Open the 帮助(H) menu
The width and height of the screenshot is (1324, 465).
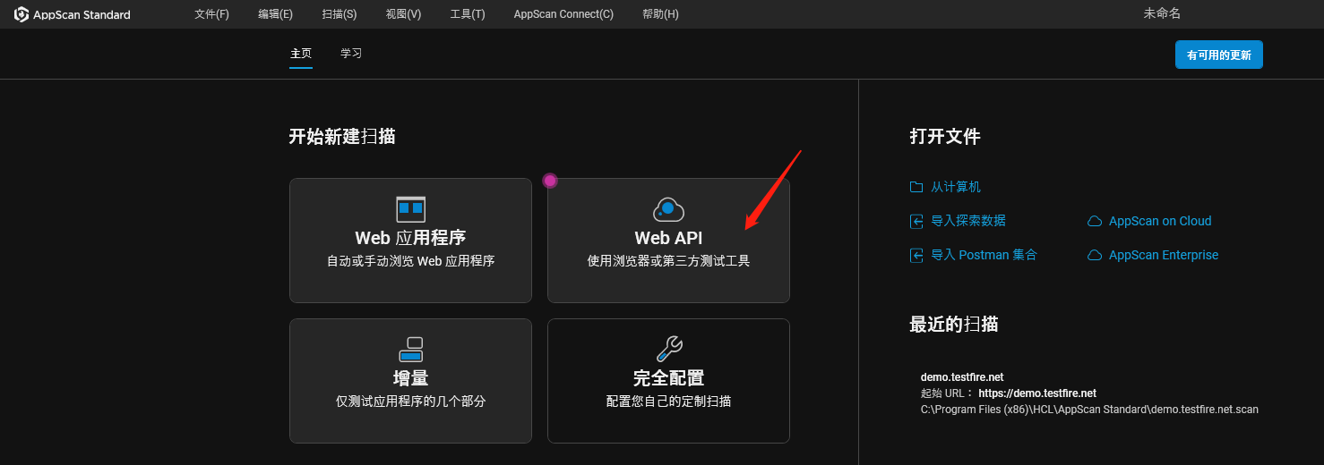click(660, 14)
